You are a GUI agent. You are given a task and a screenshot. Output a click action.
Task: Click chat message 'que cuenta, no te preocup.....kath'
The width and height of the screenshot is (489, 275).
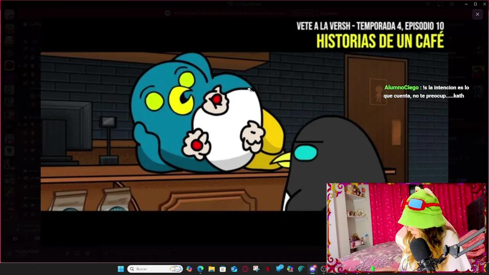[x=424, y=96]
